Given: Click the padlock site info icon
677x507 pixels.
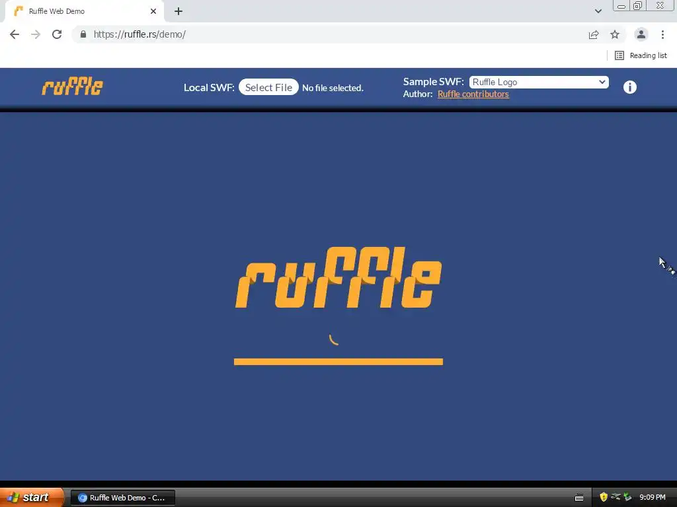Looking at the screenshot, I should 83,34.
